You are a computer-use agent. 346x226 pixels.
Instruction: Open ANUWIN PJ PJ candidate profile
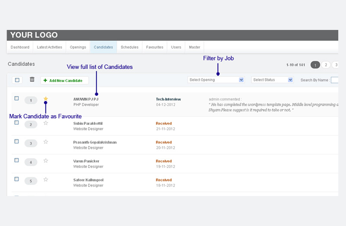[86, 99]
